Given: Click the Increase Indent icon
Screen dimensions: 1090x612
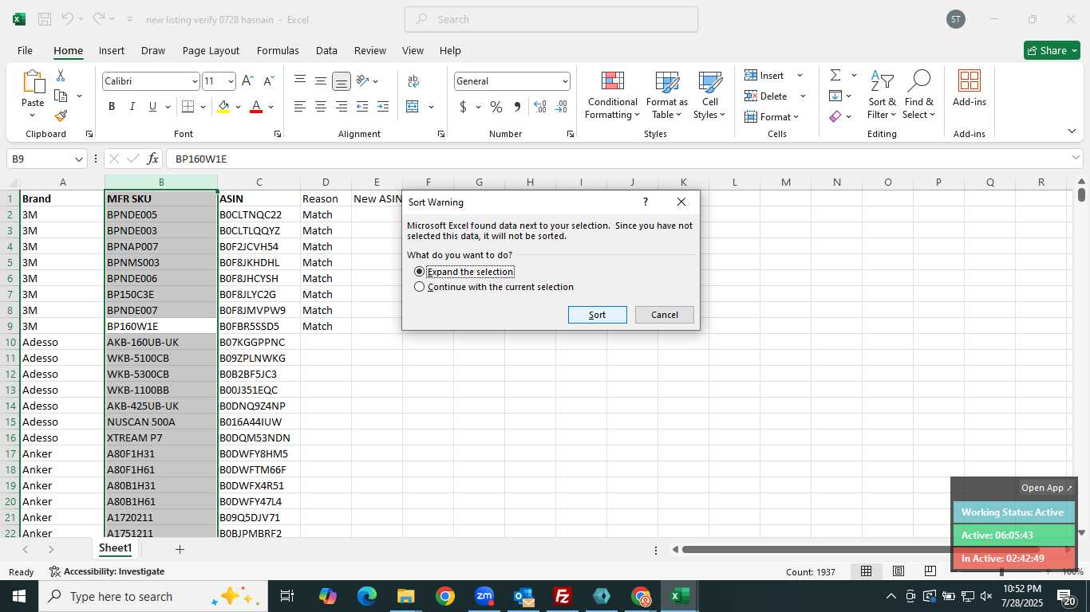Looking at the screenshot, I should tap(383, 107).
